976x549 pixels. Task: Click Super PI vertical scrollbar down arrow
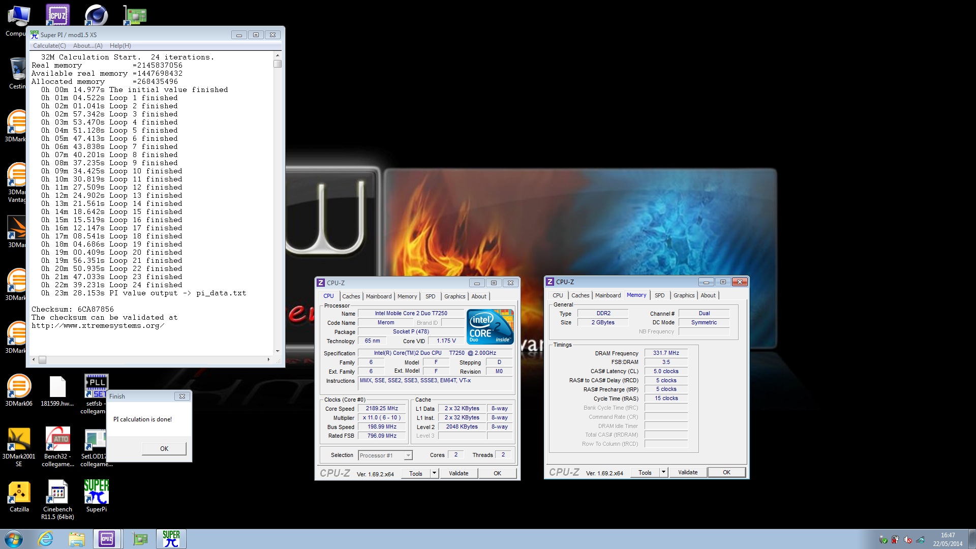pyautogui.click(x=278, y=351)
